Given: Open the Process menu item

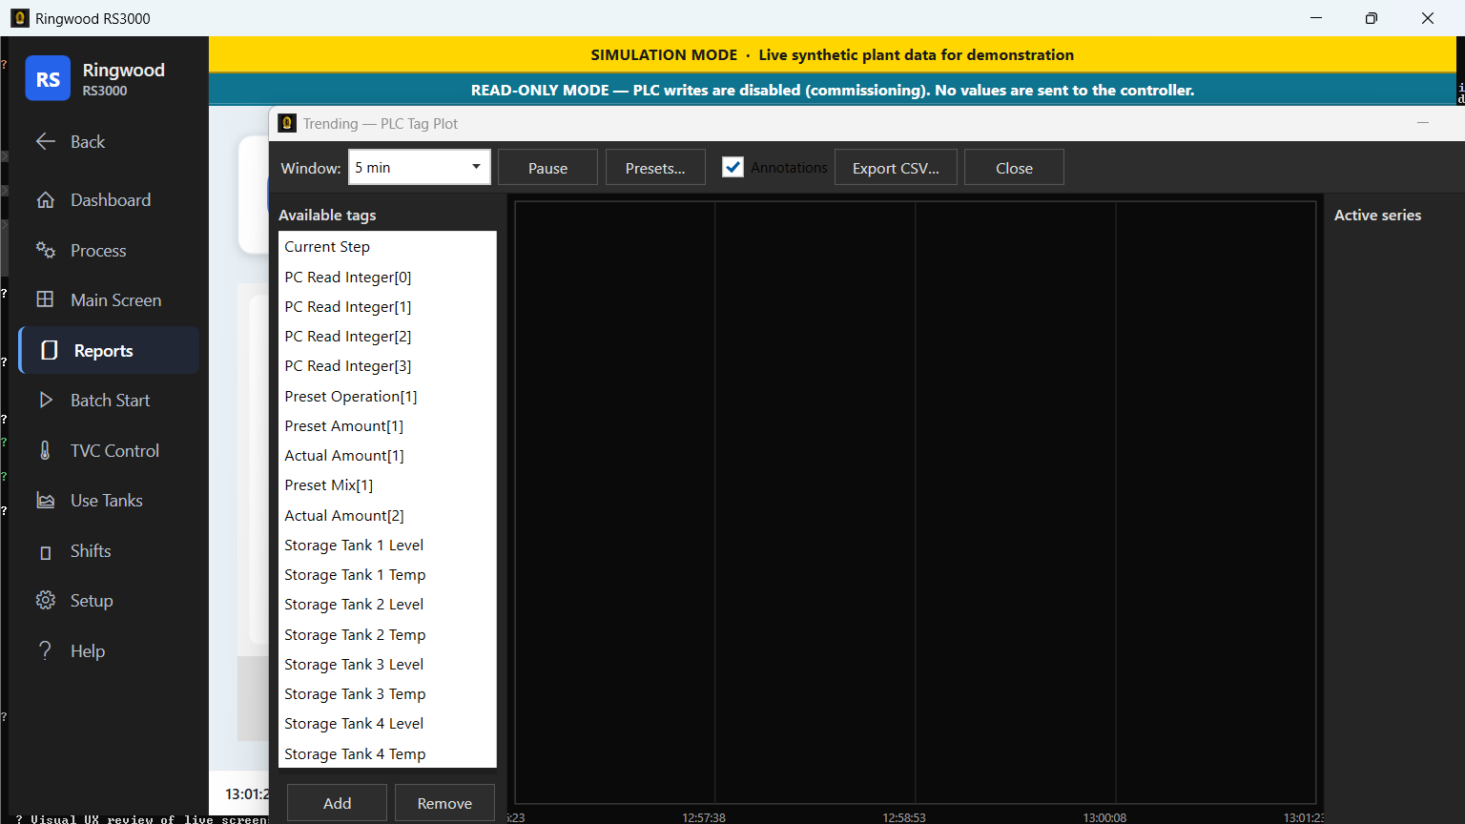Looking at the screenshot, I should click(x=109, y=250).
